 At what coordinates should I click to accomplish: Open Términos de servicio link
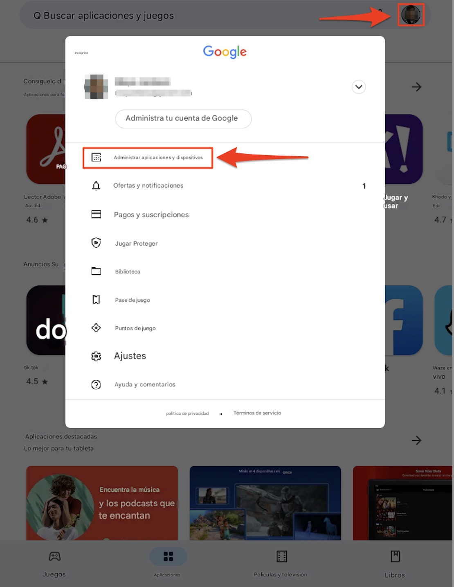[x=257, y=413]
